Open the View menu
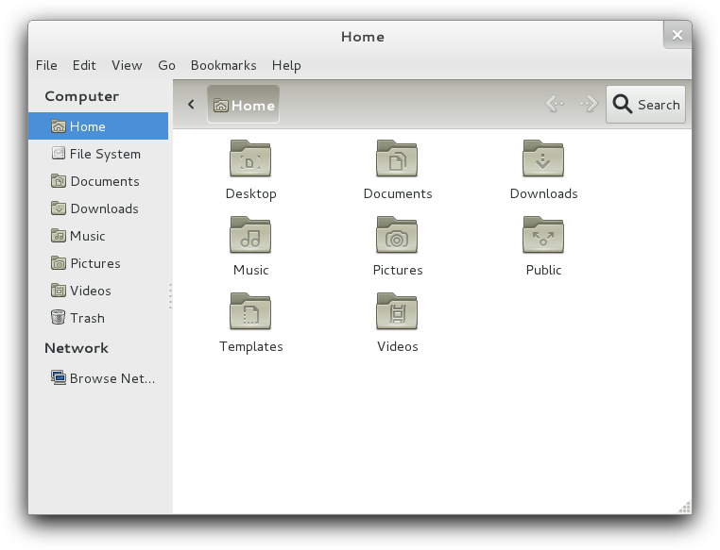720x550 pixels. pyautogui.click(x=127, y=65)
